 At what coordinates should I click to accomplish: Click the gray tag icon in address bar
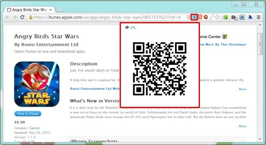211,17
